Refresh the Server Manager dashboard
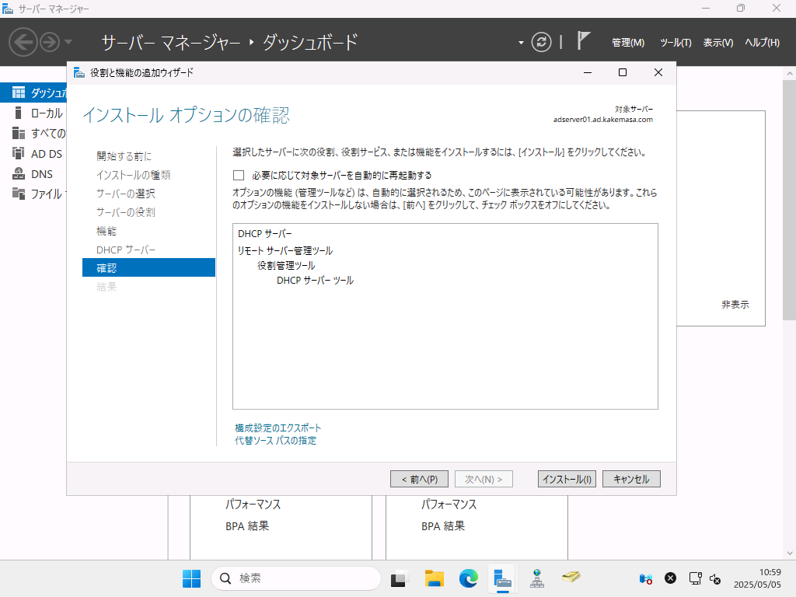Screen dimensions: 796x597 coord(541,42)
